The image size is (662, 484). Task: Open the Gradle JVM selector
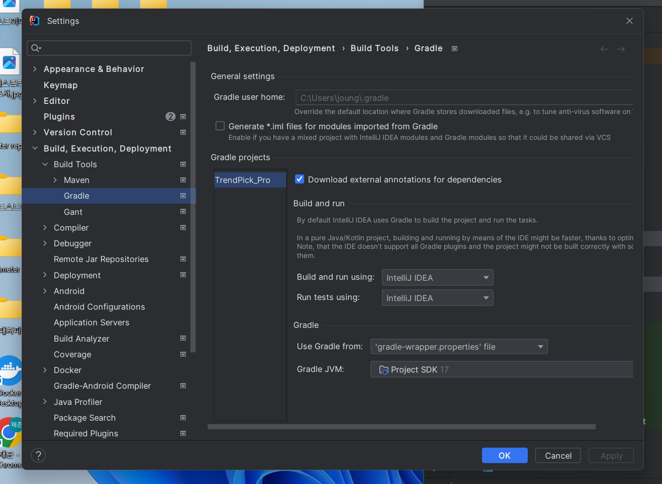502,369
